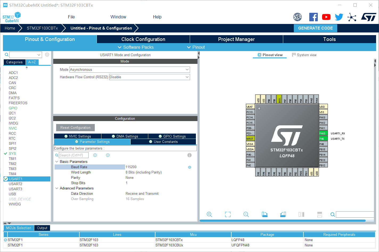Click the GENERATE CODE button
The height and width of the screenshot is (252, 379).
(315, 28)
